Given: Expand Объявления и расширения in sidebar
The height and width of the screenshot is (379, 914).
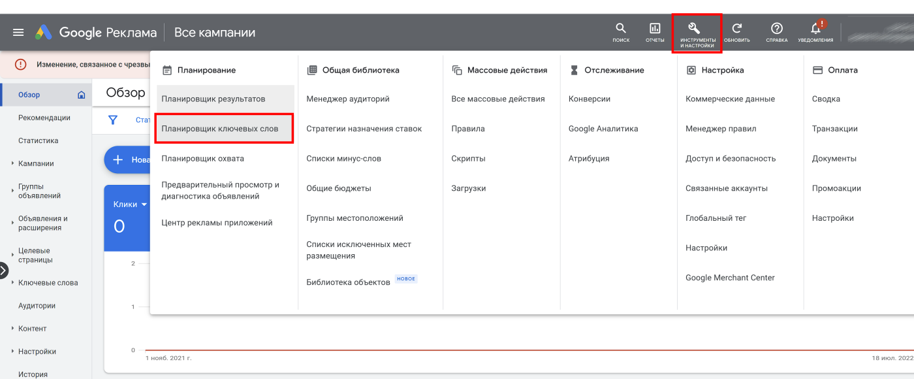Looking at the screenshot, I should 12,223.
